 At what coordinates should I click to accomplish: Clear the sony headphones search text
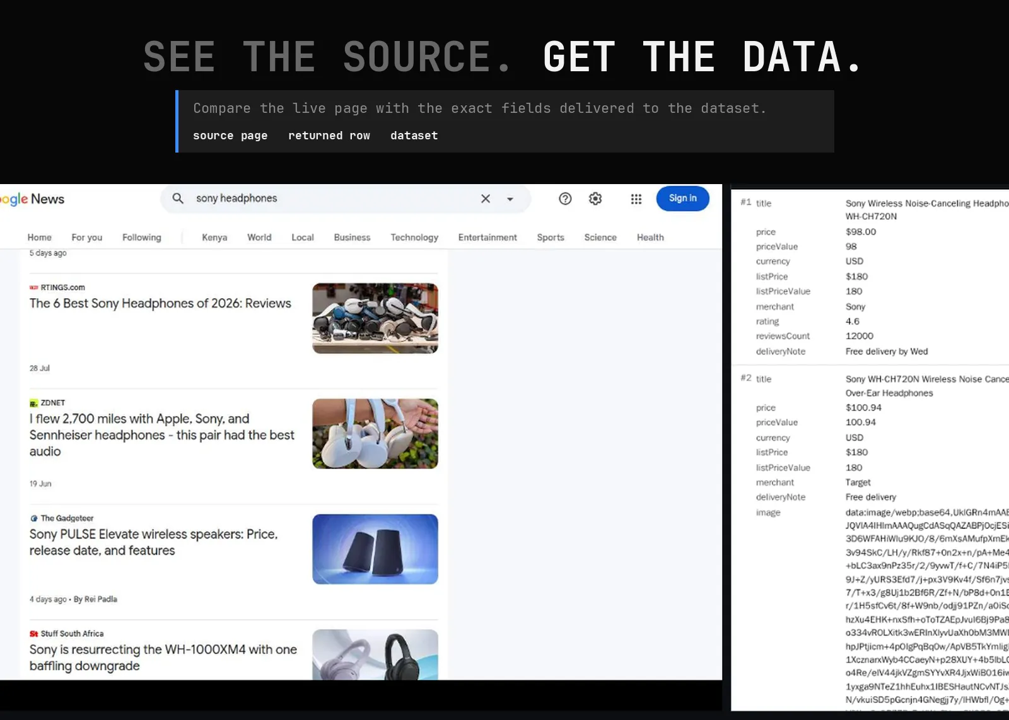coord(486,199)
